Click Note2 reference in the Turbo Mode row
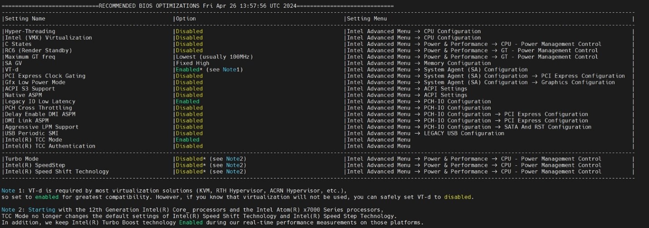Screen dimensions: 649x228 point(236,159)
